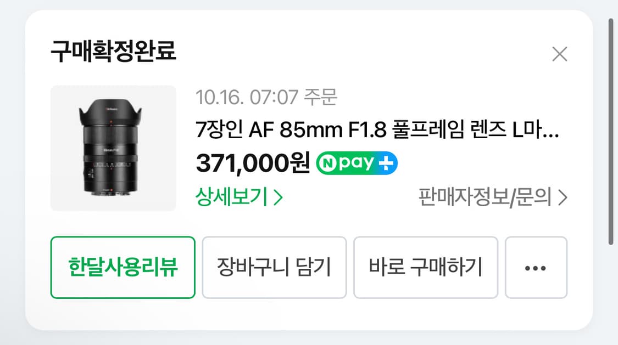
Task: Click the green N logo circle
Action: click(327, 163)
